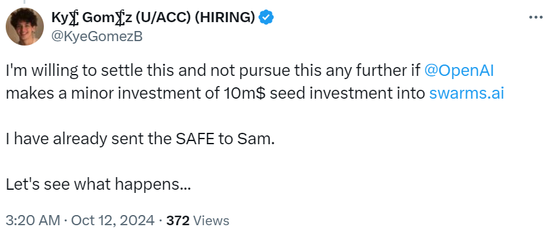Open the @KyeGomezB handle link

pos(97,36)
